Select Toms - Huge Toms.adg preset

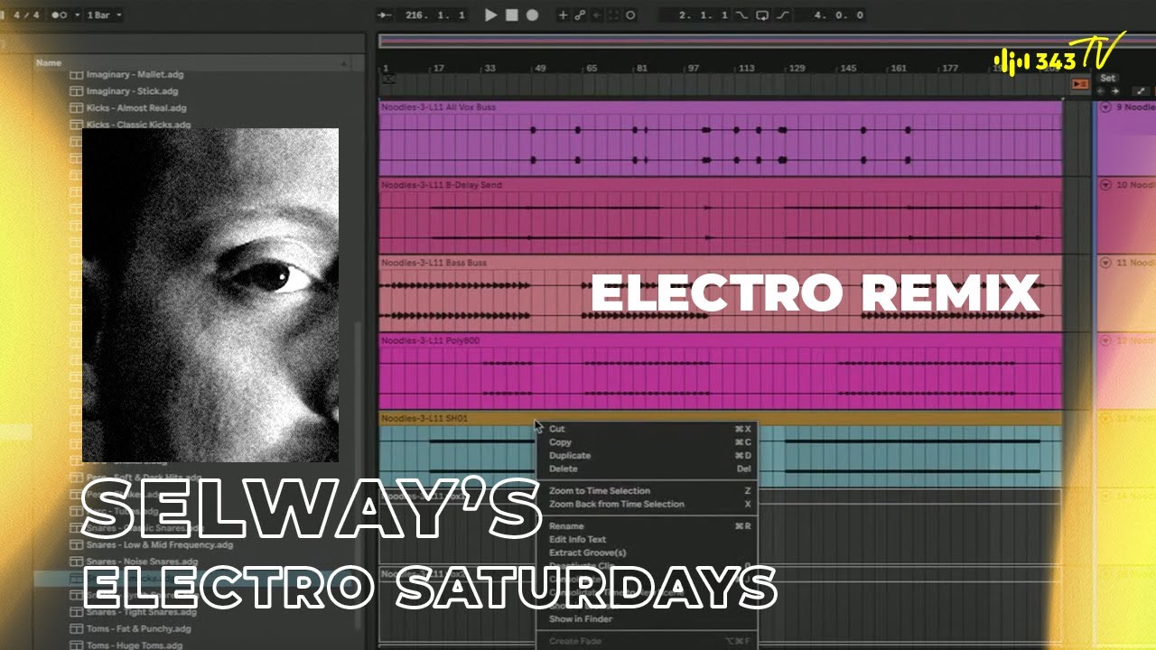pos(135,645)
